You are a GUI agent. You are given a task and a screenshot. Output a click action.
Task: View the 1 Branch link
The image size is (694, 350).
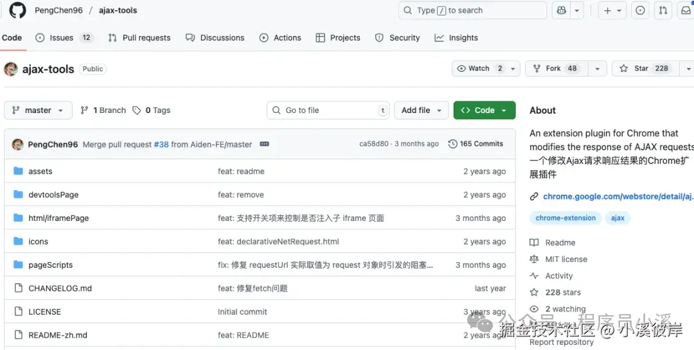[x=103, y=110]
